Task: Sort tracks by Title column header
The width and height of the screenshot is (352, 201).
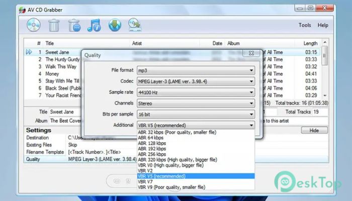Action: 50,43
